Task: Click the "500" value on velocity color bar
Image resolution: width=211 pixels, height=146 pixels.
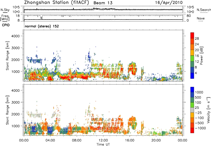Action: tap(198, 98)
